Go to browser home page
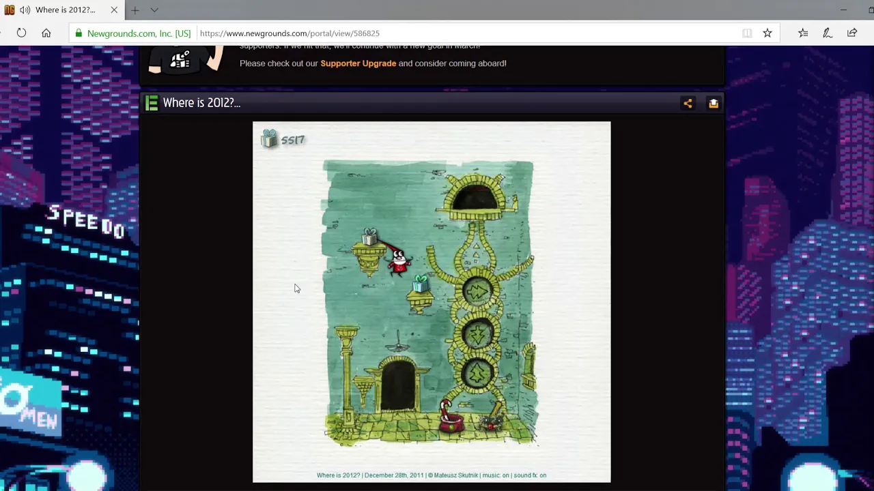The height and width of the screenshot is (491, 874). pyautogui.click(x=46, y=33)
